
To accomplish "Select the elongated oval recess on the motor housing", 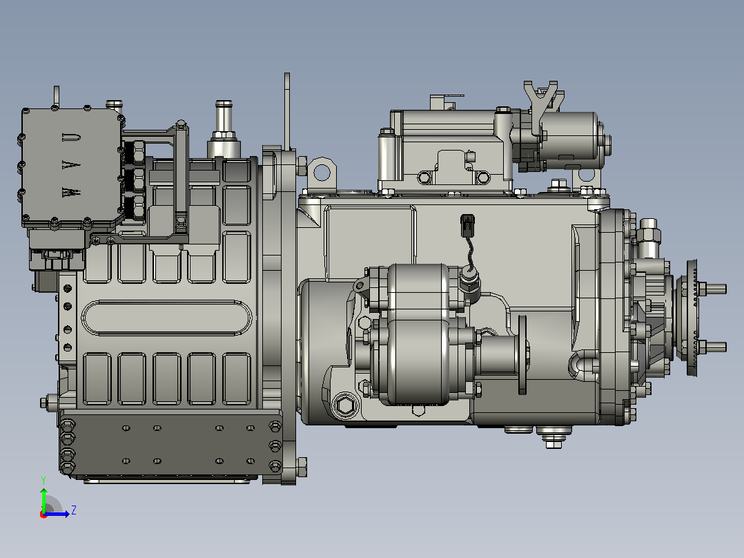I will [167, 318].
